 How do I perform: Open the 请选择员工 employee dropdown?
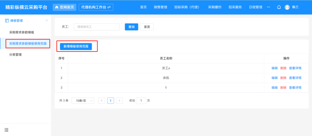point(97,27)
